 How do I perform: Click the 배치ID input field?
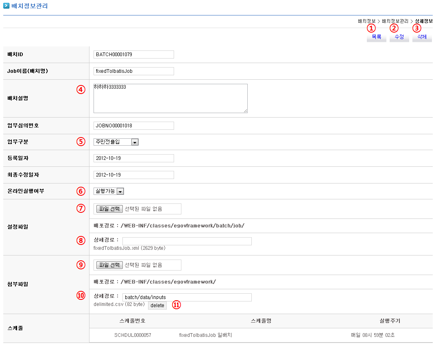pyautogui.click(x=133, y=55)
